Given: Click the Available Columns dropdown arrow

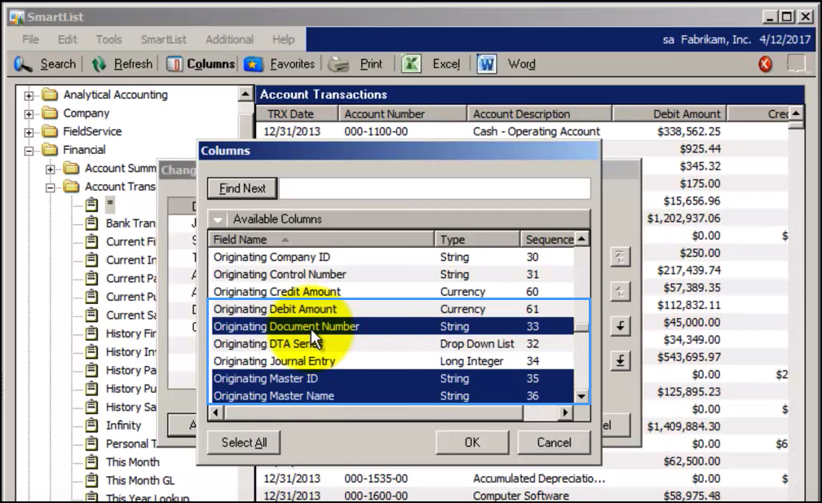Looking at the screenshot, I should (218, 219).
